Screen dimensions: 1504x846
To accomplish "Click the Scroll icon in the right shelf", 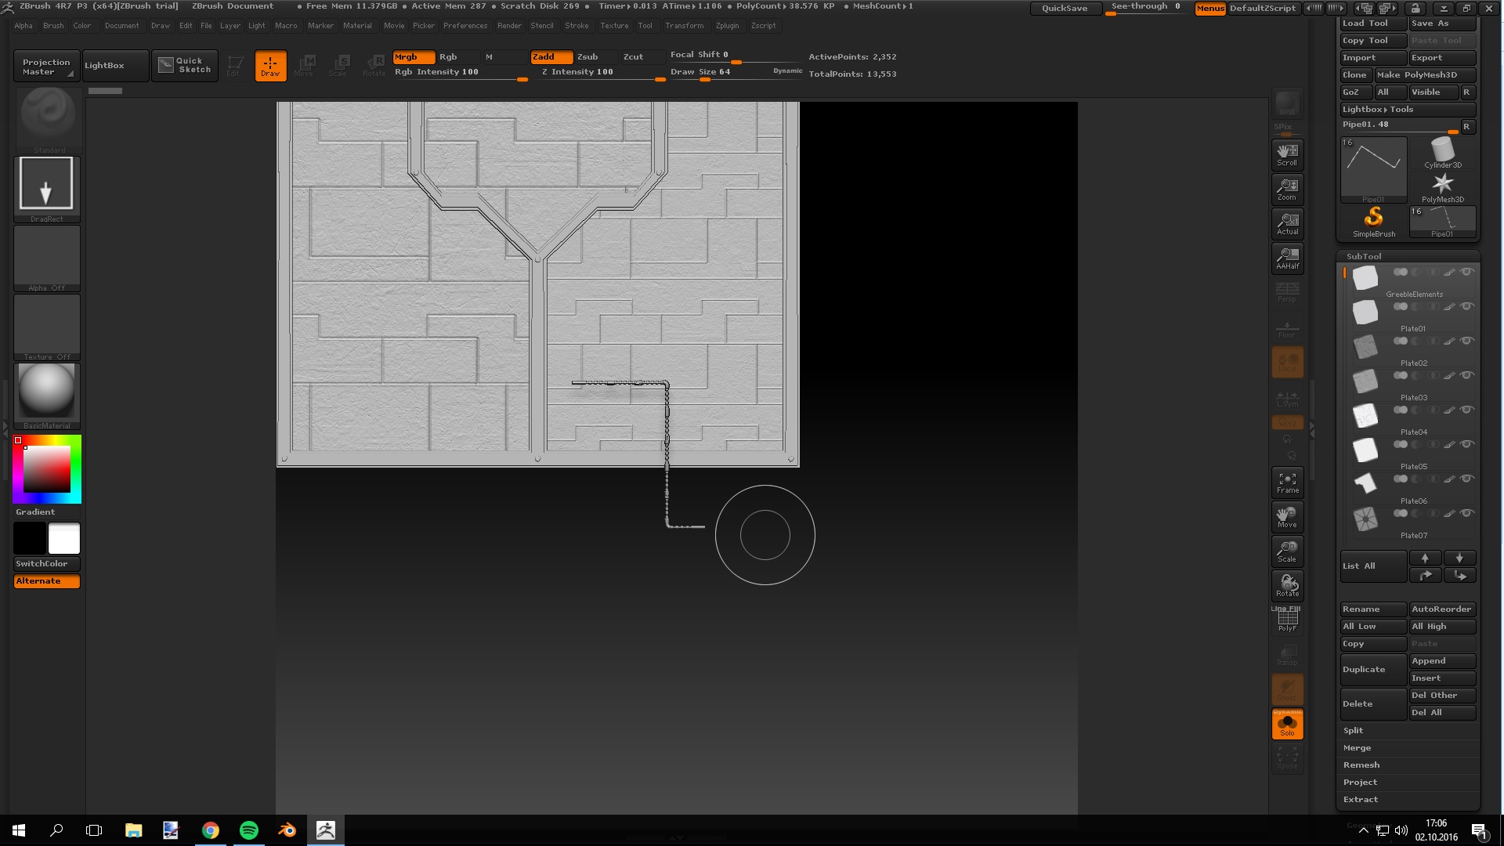I will [1287, 154].
